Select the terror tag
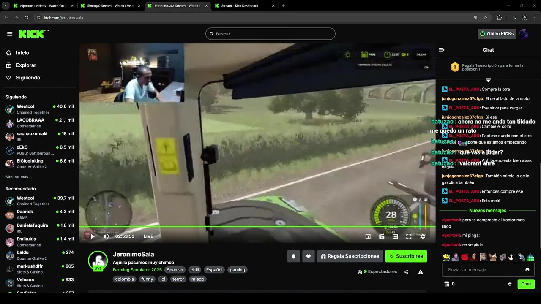This screenshot has height=304, width=541. click(x=178, y=279)
